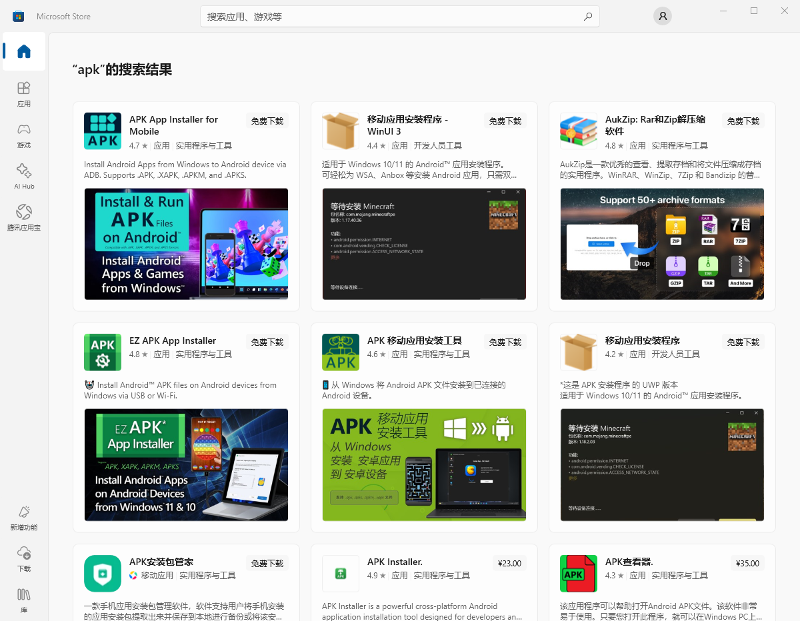Viewport: 800px width, 621px height.
Task: Open the user account profile icon
Action: coord(662,17)
